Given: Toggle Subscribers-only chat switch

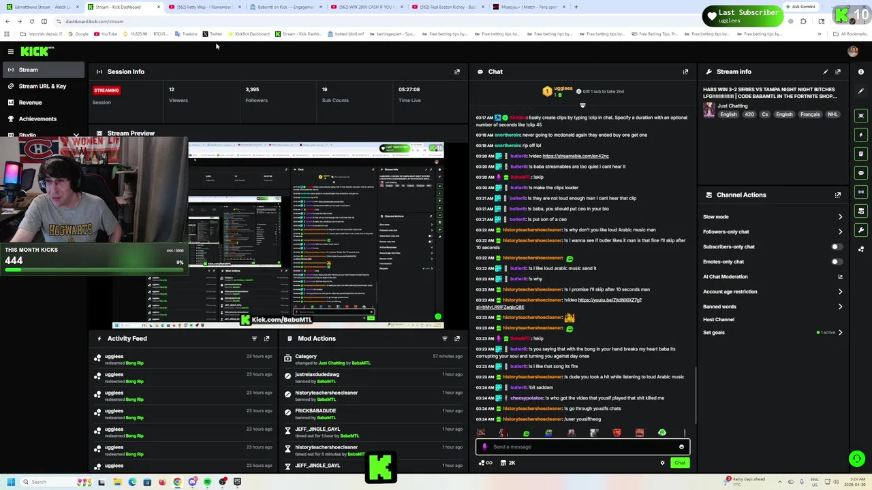Looking at the screenshot, I should pyautogui.click(x=837, y=247).
